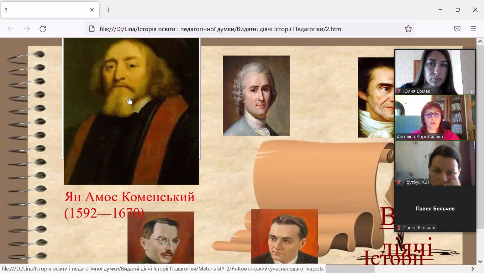The height and width of the screenshot is (273, 484).
Task: Click the Ян Амос Коменський name link
Action: [129, 197]
